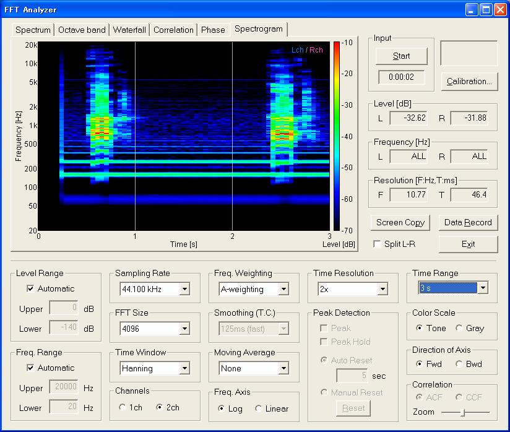This screenshot has height=432, width=510.
Task: Click Level L value -32.62
Action: pos(408,118)
